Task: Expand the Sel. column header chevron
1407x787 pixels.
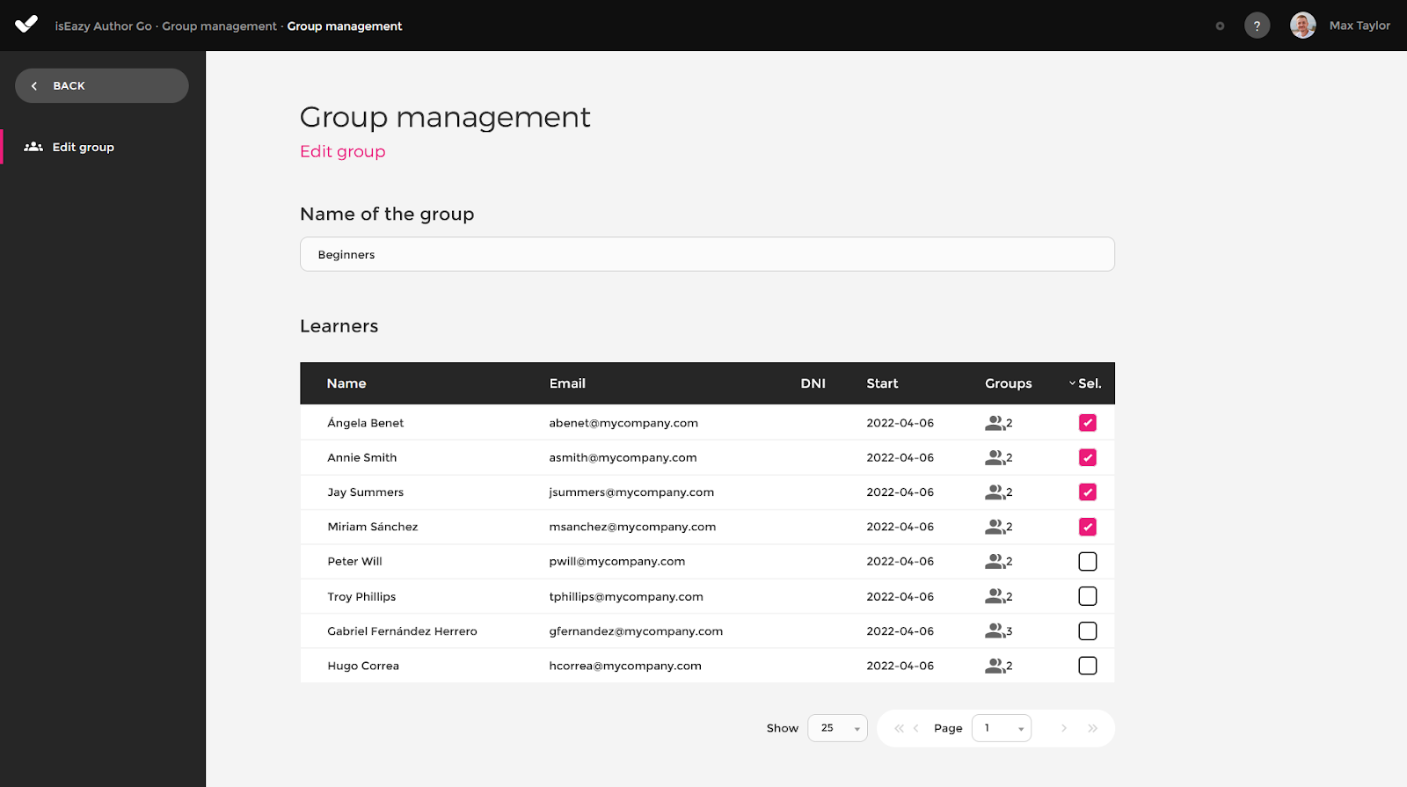Action: tap(1072, 383)
